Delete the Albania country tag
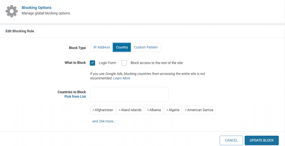285x146 pixels. coord(148,110)
